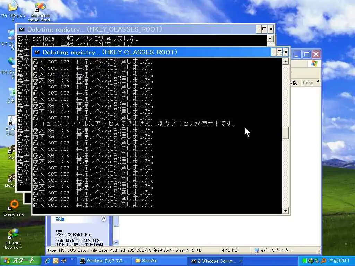Close the Explorer window behind the consoles
Viewport: 355px width, 266px height.
pos(316,54)
